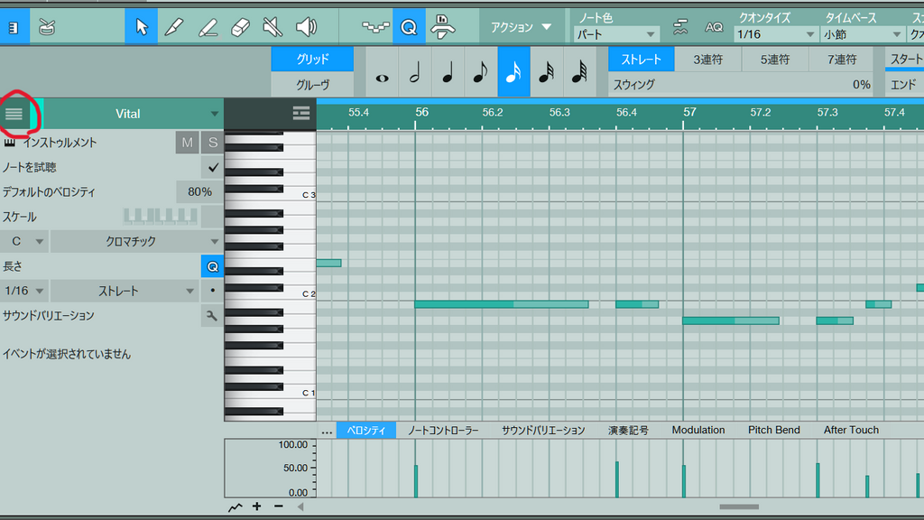Open サウンドバリエーション wrench settings
The width and height of the screenshot is (924, 520).
(x=212, y=316)
